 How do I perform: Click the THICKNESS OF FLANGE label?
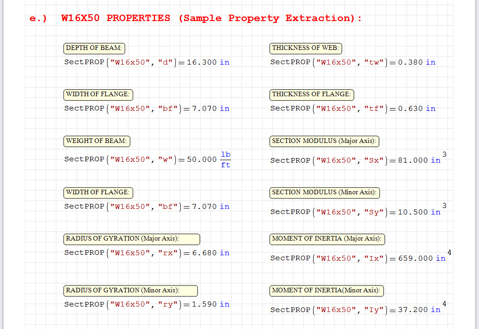312,95
